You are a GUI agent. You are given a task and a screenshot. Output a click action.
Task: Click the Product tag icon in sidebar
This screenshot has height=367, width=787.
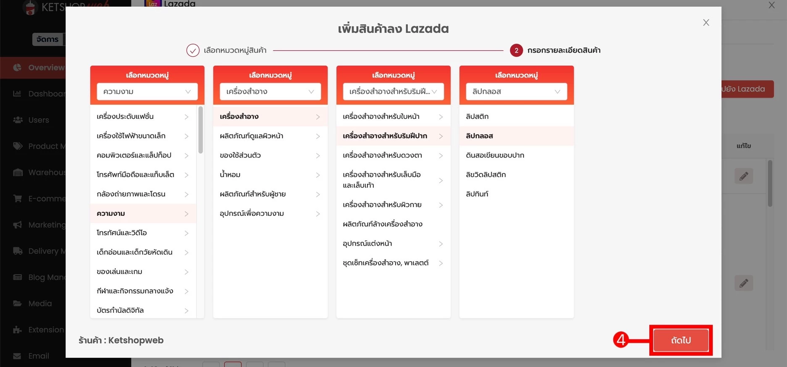[18, 146]
